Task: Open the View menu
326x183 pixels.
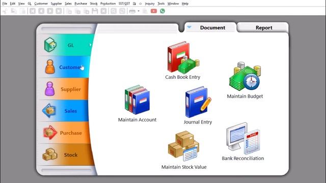Action: (21, 4)
